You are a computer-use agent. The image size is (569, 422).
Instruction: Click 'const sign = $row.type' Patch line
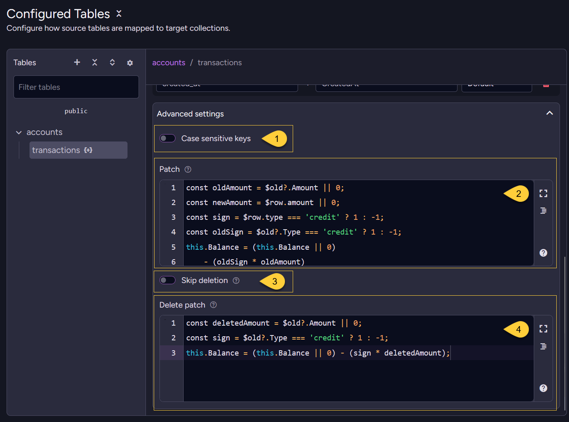pyautogui.click(x=285, y=217)
